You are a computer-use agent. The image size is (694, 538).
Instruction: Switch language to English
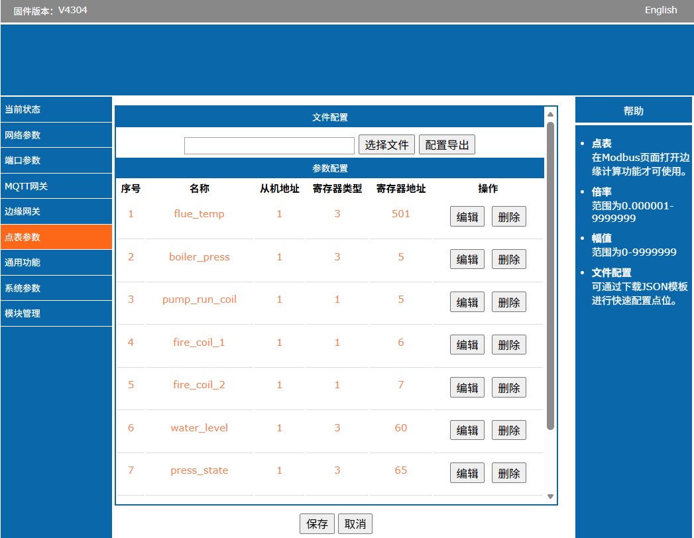660,10
